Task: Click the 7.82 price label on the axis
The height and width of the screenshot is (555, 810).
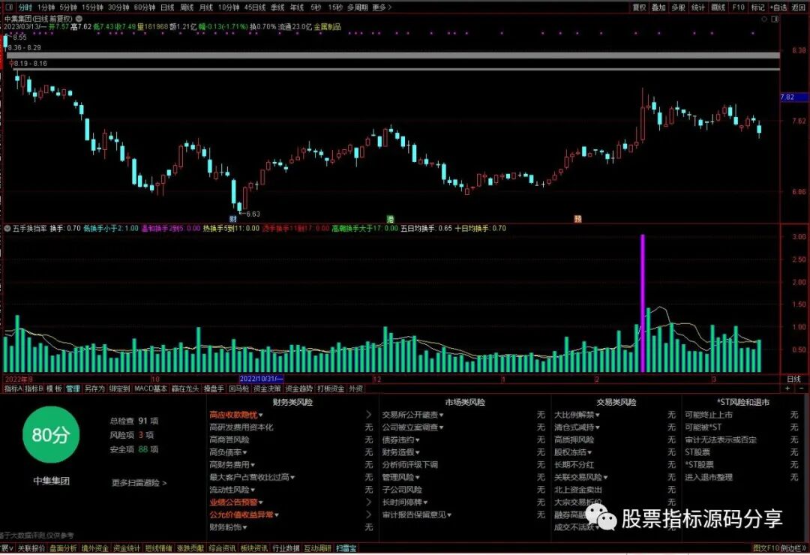Action: pyautogui.click(x=794, y=97)
